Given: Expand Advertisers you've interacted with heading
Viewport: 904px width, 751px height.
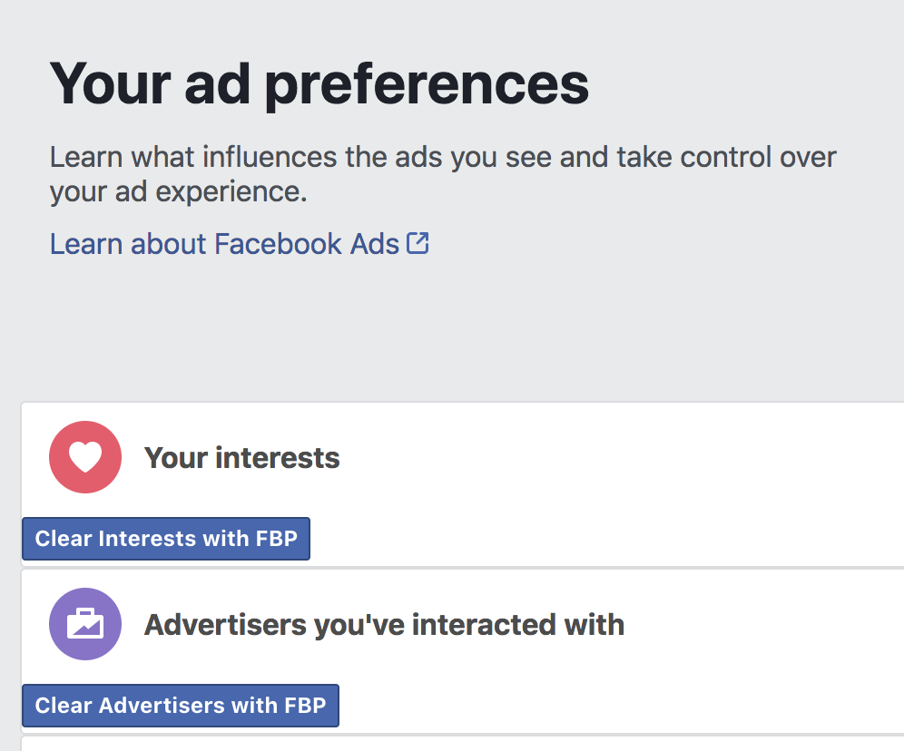Looking at the screenshot, I should click(385, 625).
